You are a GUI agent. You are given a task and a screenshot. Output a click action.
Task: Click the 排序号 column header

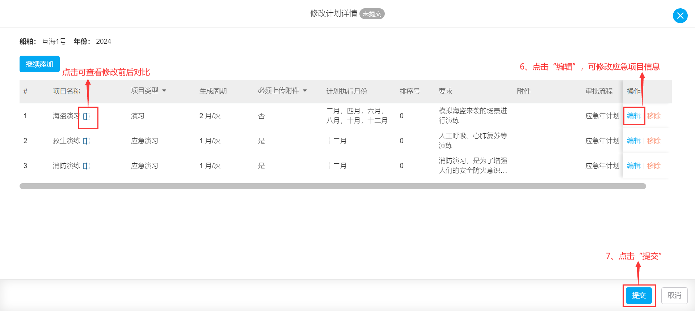pos(410,91)
